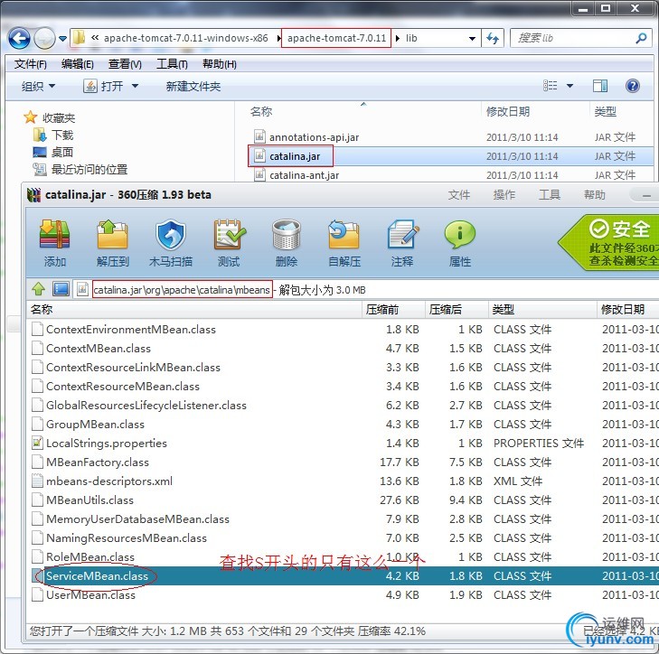Viewport: 659px width, 654px height.
Task: Open 360压缩 帮助 menu
Action: (594, 195)
